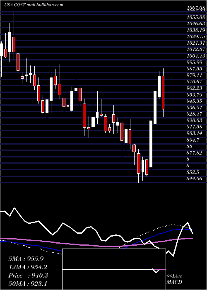The image size is (207, 290).
Task: Click the 'USA COST mail.bullkhan.com' chart title
Action: click(34, 5)
